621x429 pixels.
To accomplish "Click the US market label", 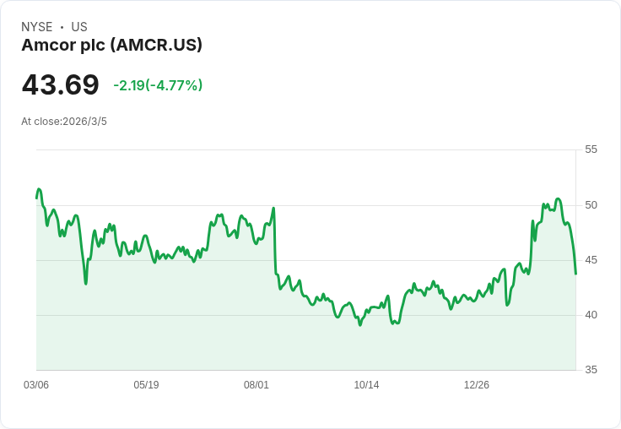I will [x=79, y=27].
